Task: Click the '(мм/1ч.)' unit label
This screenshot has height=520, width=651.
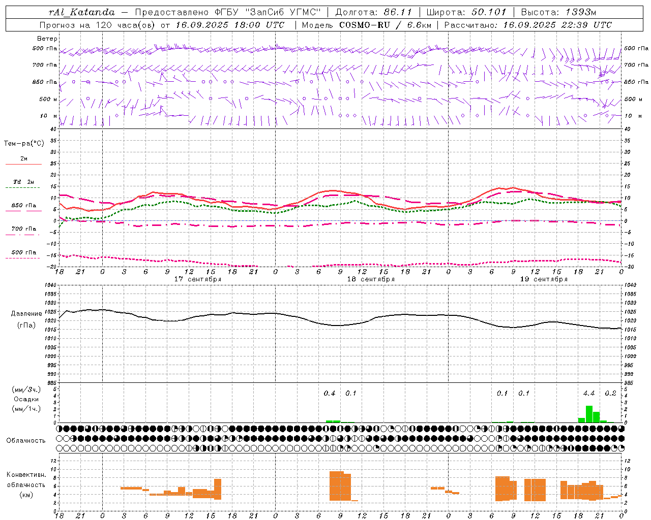Action: [26, 409]
